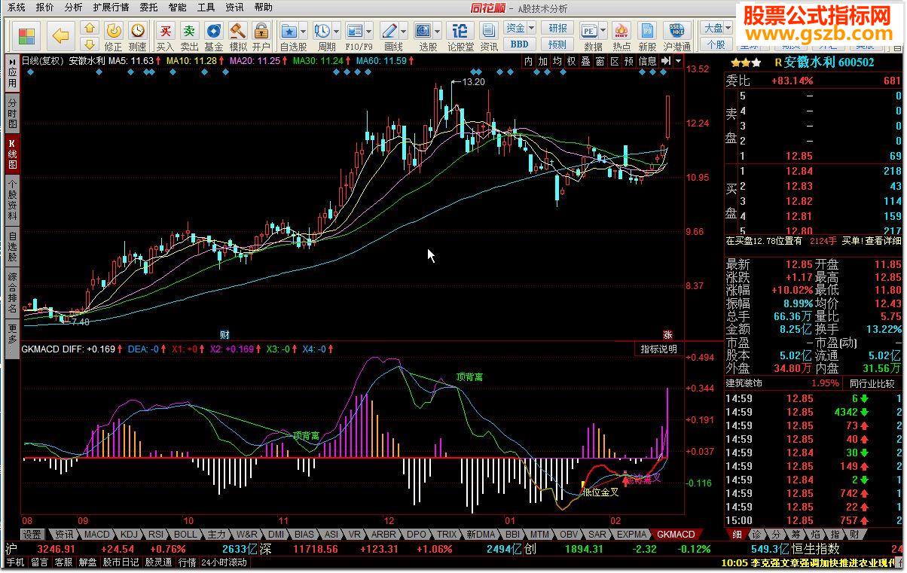Open the 股市日记 in status bar
The image size is (907, 573).
[x=121, y=562]
